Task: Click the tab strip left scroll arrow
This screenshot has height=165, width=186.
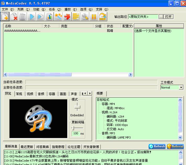Action: pyautogui.click(x=85, y=93)
